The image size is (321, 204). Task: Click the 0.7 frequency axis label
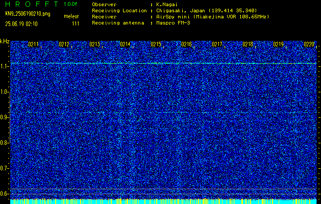tap(4, 168)
